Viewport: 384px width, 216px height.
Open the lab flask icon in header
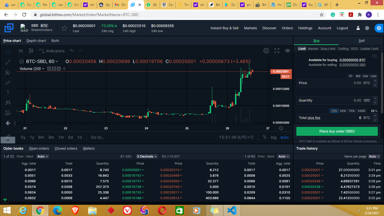click(x=358, y=28)
